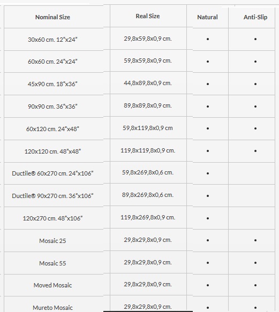Click real size 89,8x89,8x0,9 cm.
The image size is (279, 312).
(148, 105)
